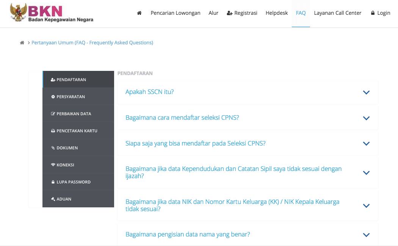Click the user-plus icon beside Registrasi
This screenshot has width=398, height=246.
coord(229,13)
